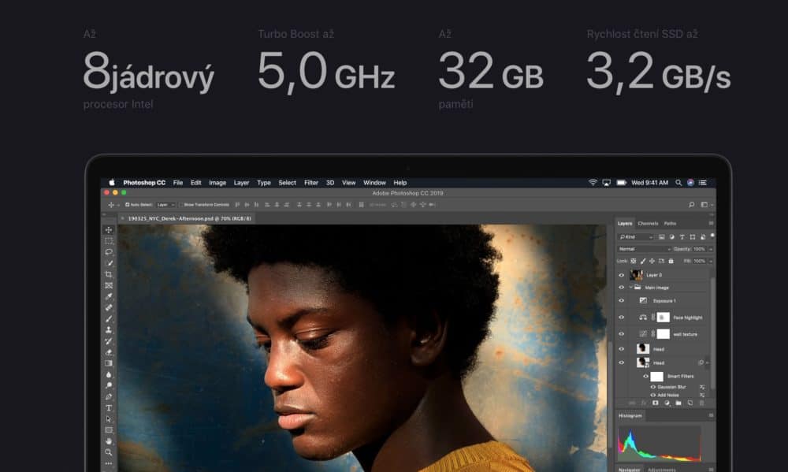Image resolution: width=788 pixels, height=472 pixels.
Task: Select the Hand tool
Action: coord(109,440)
